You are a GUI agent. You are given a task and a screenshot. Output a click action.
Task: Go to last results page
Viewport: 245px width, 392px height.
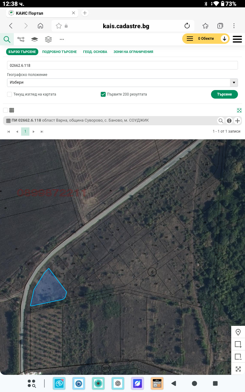click(42, 131)
